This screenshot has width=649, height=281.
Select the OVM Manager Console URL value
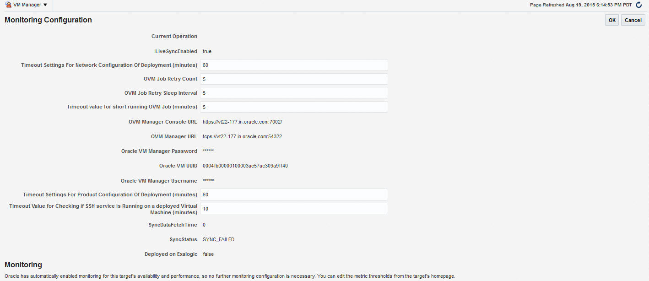pos(243,122)
